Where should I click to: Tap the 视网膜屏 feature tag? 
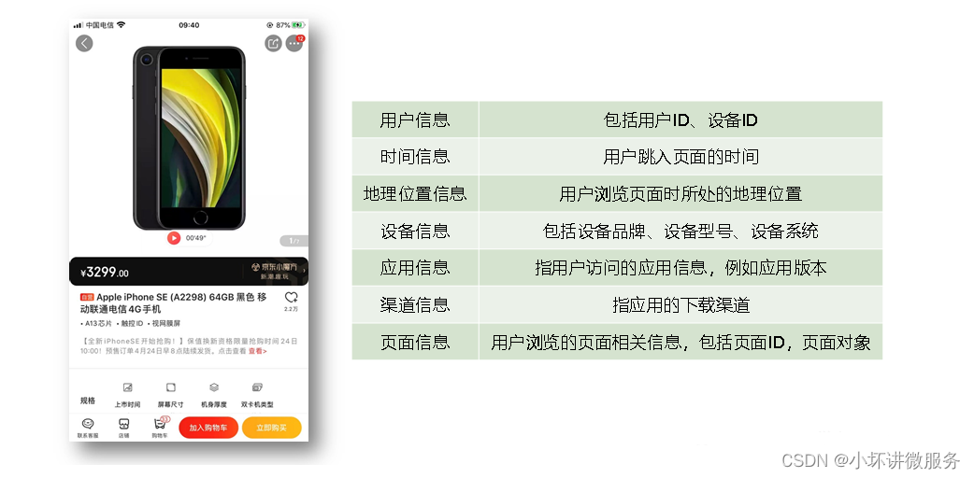coord(165,323)
